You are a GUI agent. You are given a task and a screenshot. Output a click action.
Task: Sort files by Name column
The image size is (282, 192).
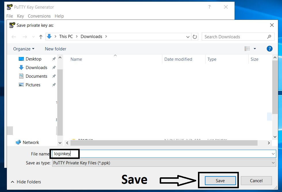pyautogui.click(x=76, y=59)
